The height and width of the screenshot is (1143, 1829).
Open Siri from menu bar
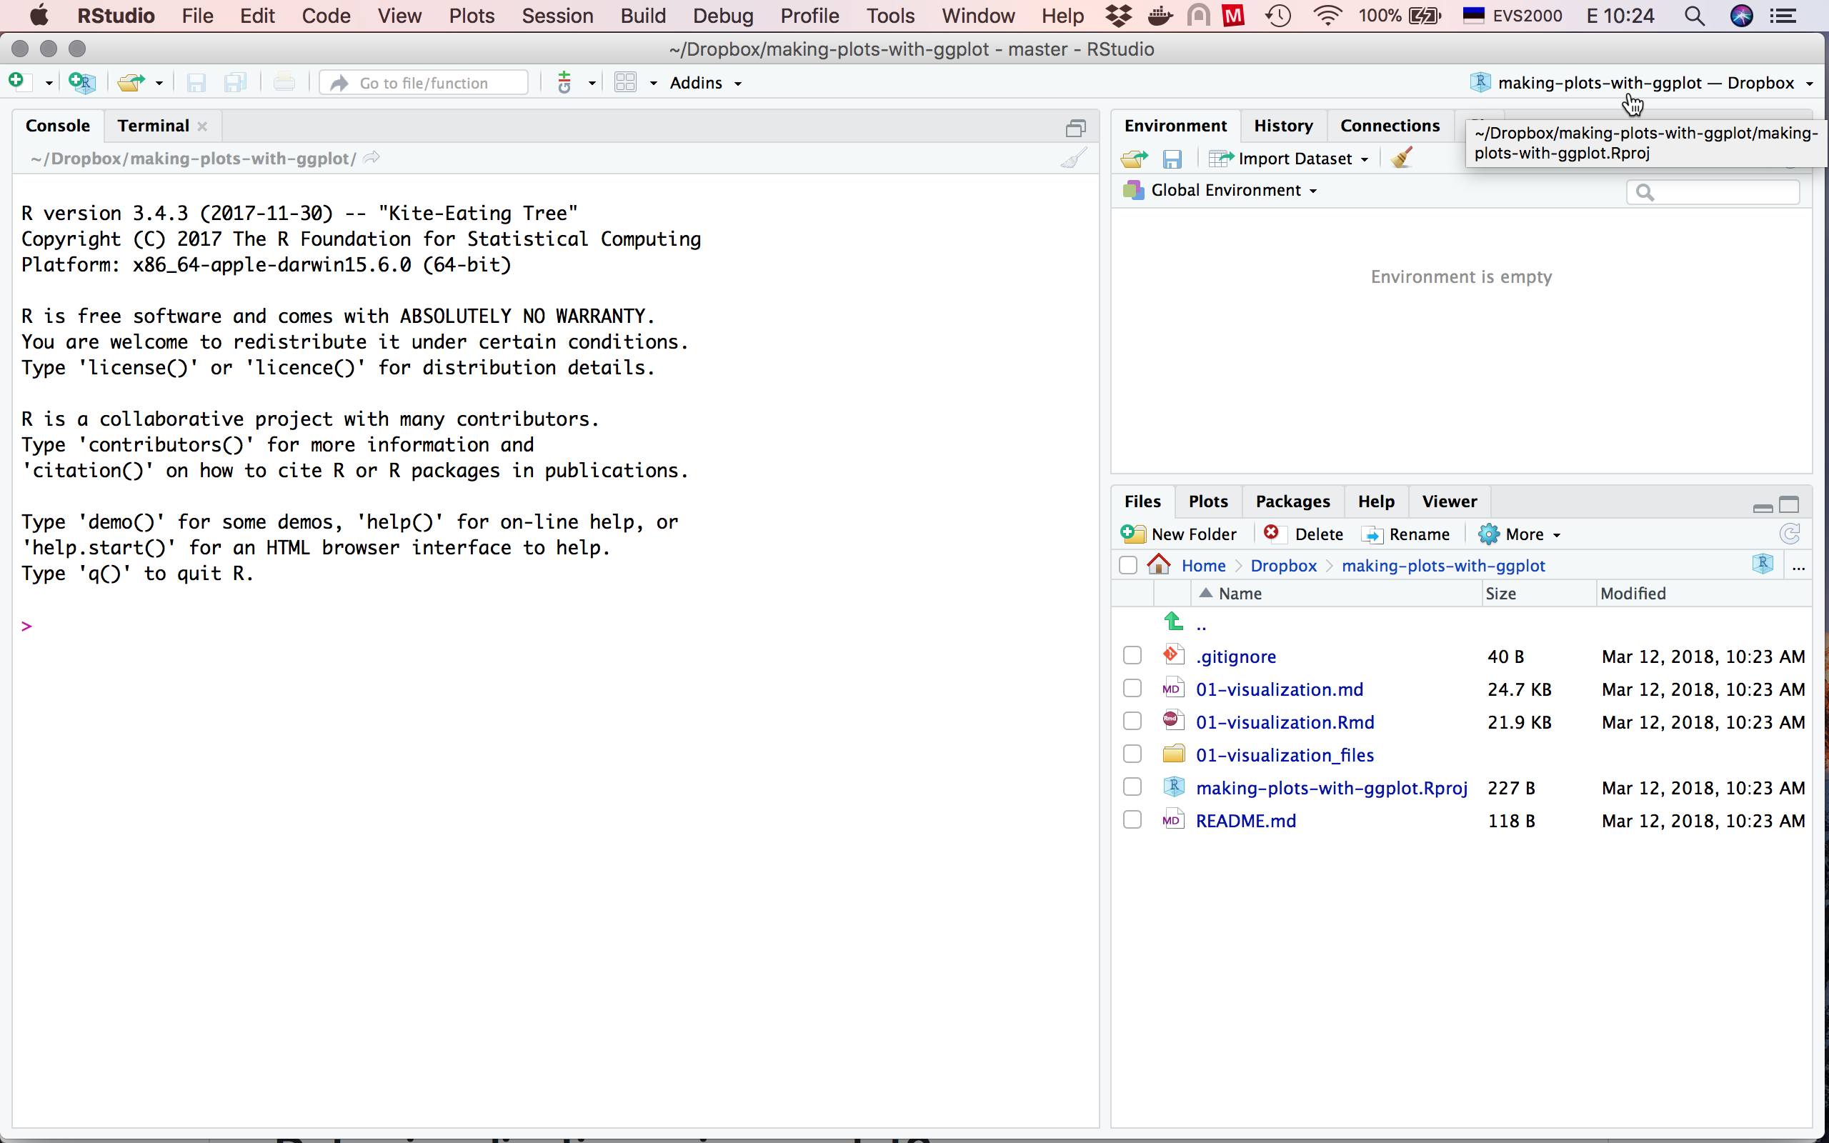1741,16
